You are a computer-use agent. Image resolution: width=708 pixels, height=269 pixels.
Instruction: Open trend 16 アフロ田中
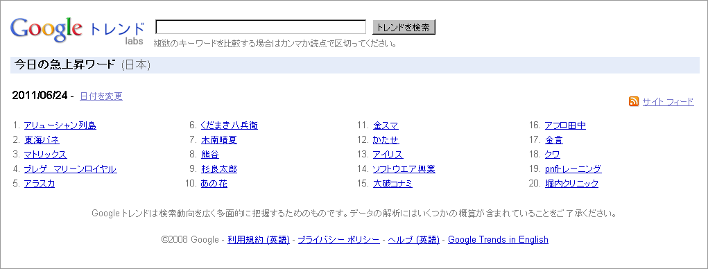(565, 125)
